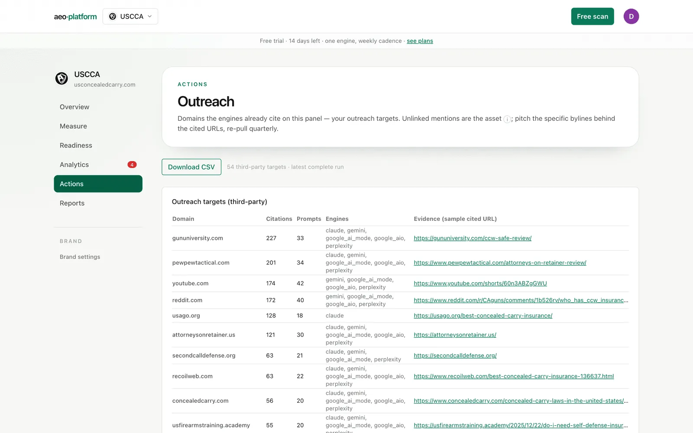Viewport: 693px width, 433px height.
Task: Download the outreach targets CSV
Action: [191, 167]
